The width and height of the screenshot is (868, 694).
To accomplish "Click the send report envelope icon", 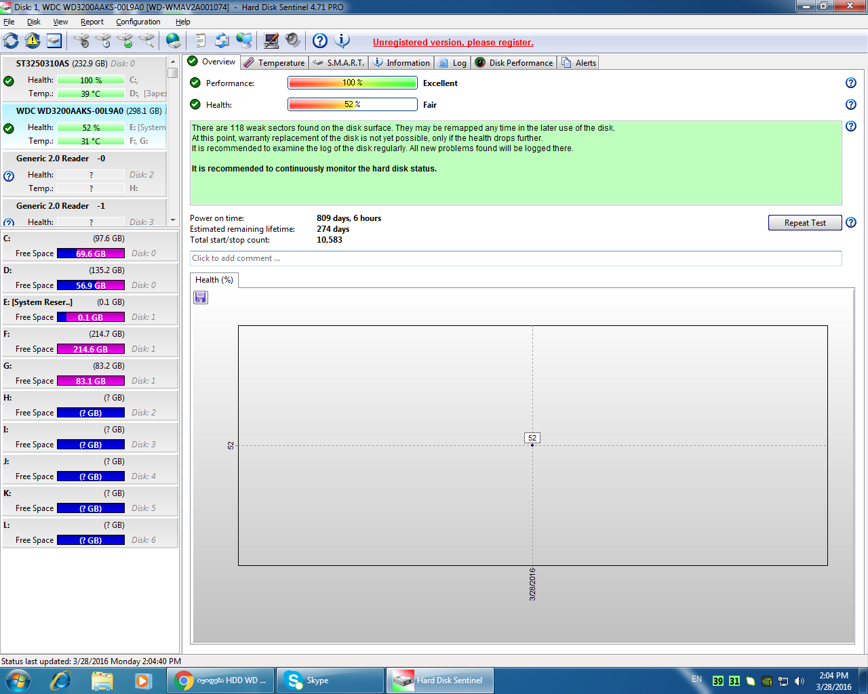I will coord(222,41).
